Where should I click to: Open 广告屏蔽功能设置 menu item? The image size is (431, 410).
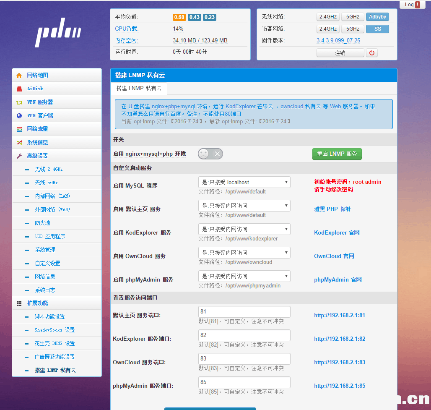click(x=57, y=357)
